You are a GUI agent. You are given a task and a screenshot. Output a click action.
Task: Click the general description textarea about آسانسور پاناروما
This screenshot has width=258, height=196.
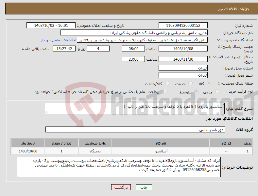click(x=135, y=108)
